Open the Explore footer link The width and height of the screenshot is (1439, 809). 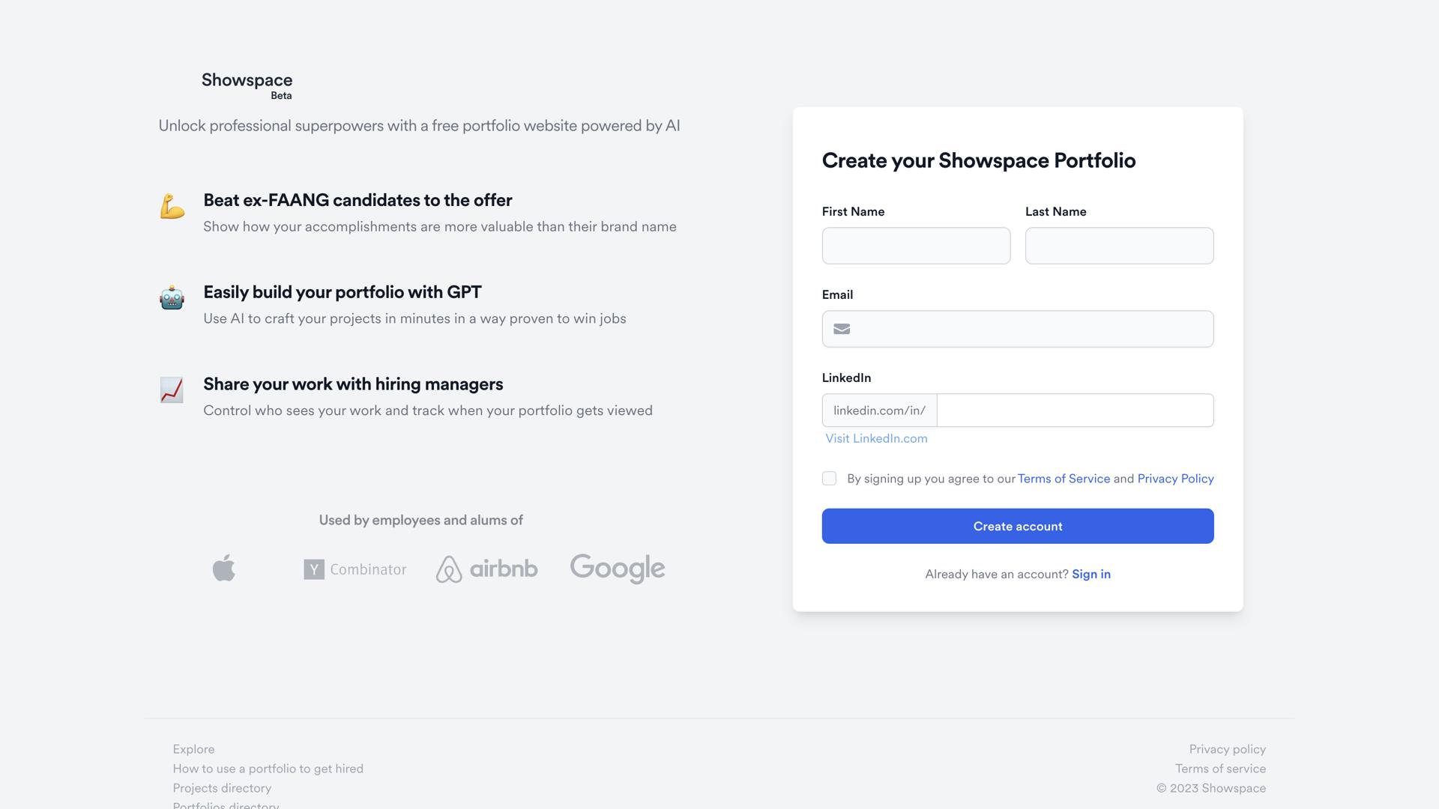point(193,749)
